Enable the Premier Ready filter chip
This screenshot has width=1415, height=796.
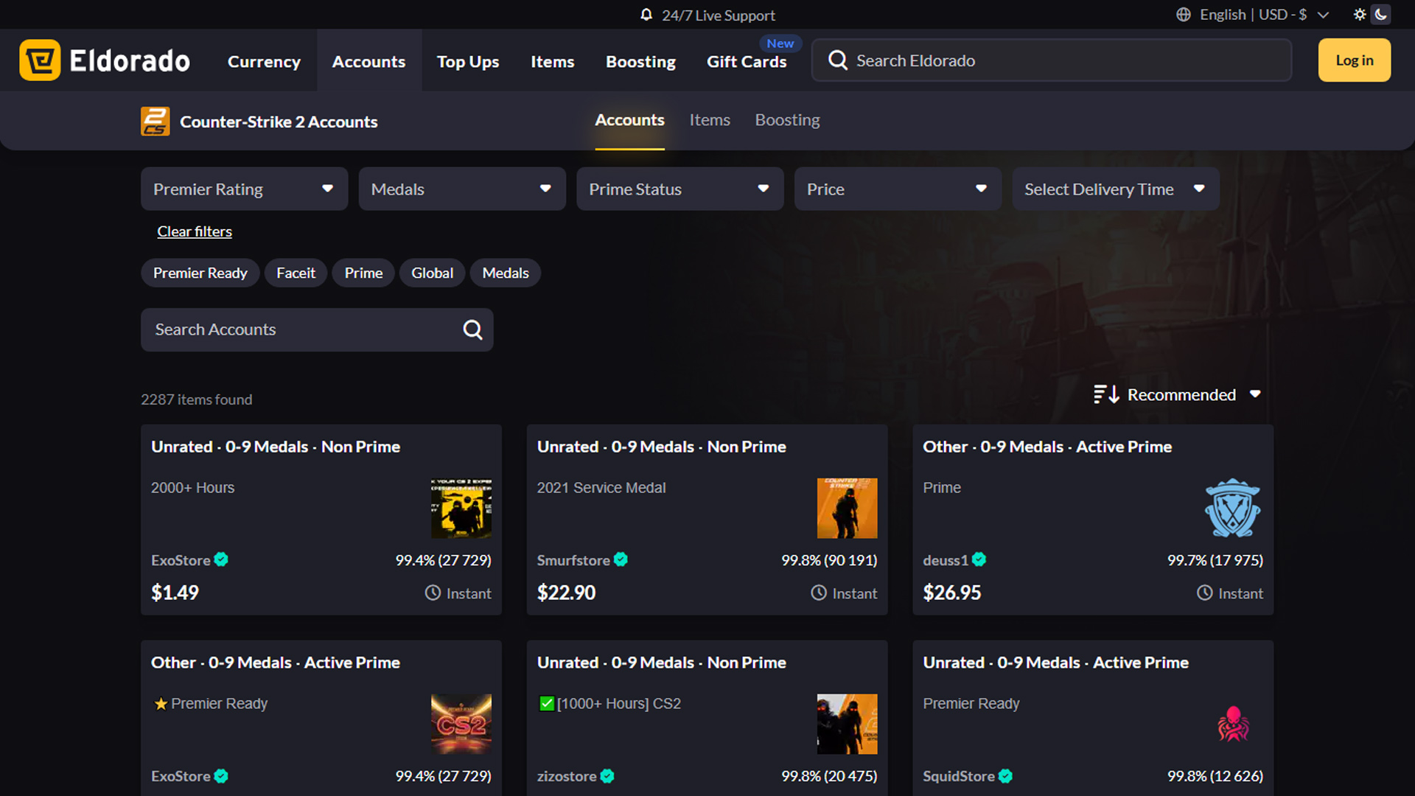point(200,273)
